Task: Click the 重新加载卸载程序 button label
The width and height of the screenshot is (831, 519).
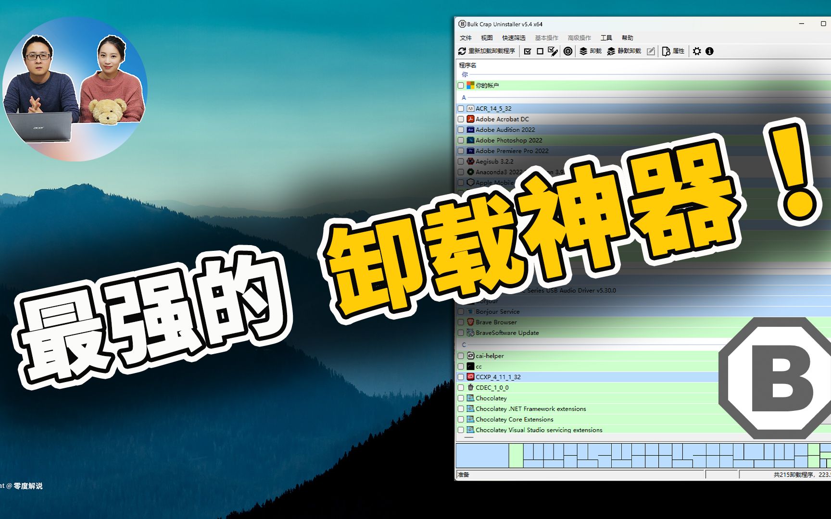Action: pos(491,51)
